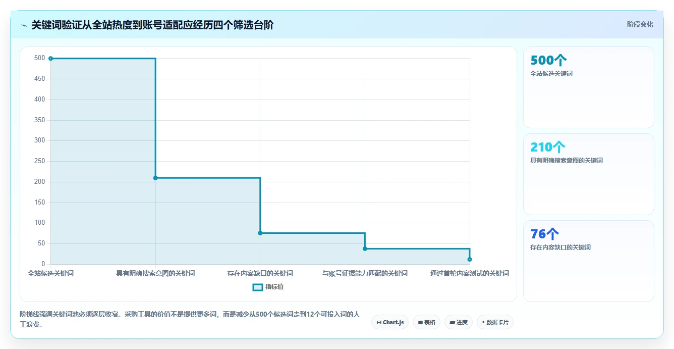Screen dimensions: 674x349
Task: Click the x-axis label 具有明确搜索意图的关键词
Action: pos(155,273)
